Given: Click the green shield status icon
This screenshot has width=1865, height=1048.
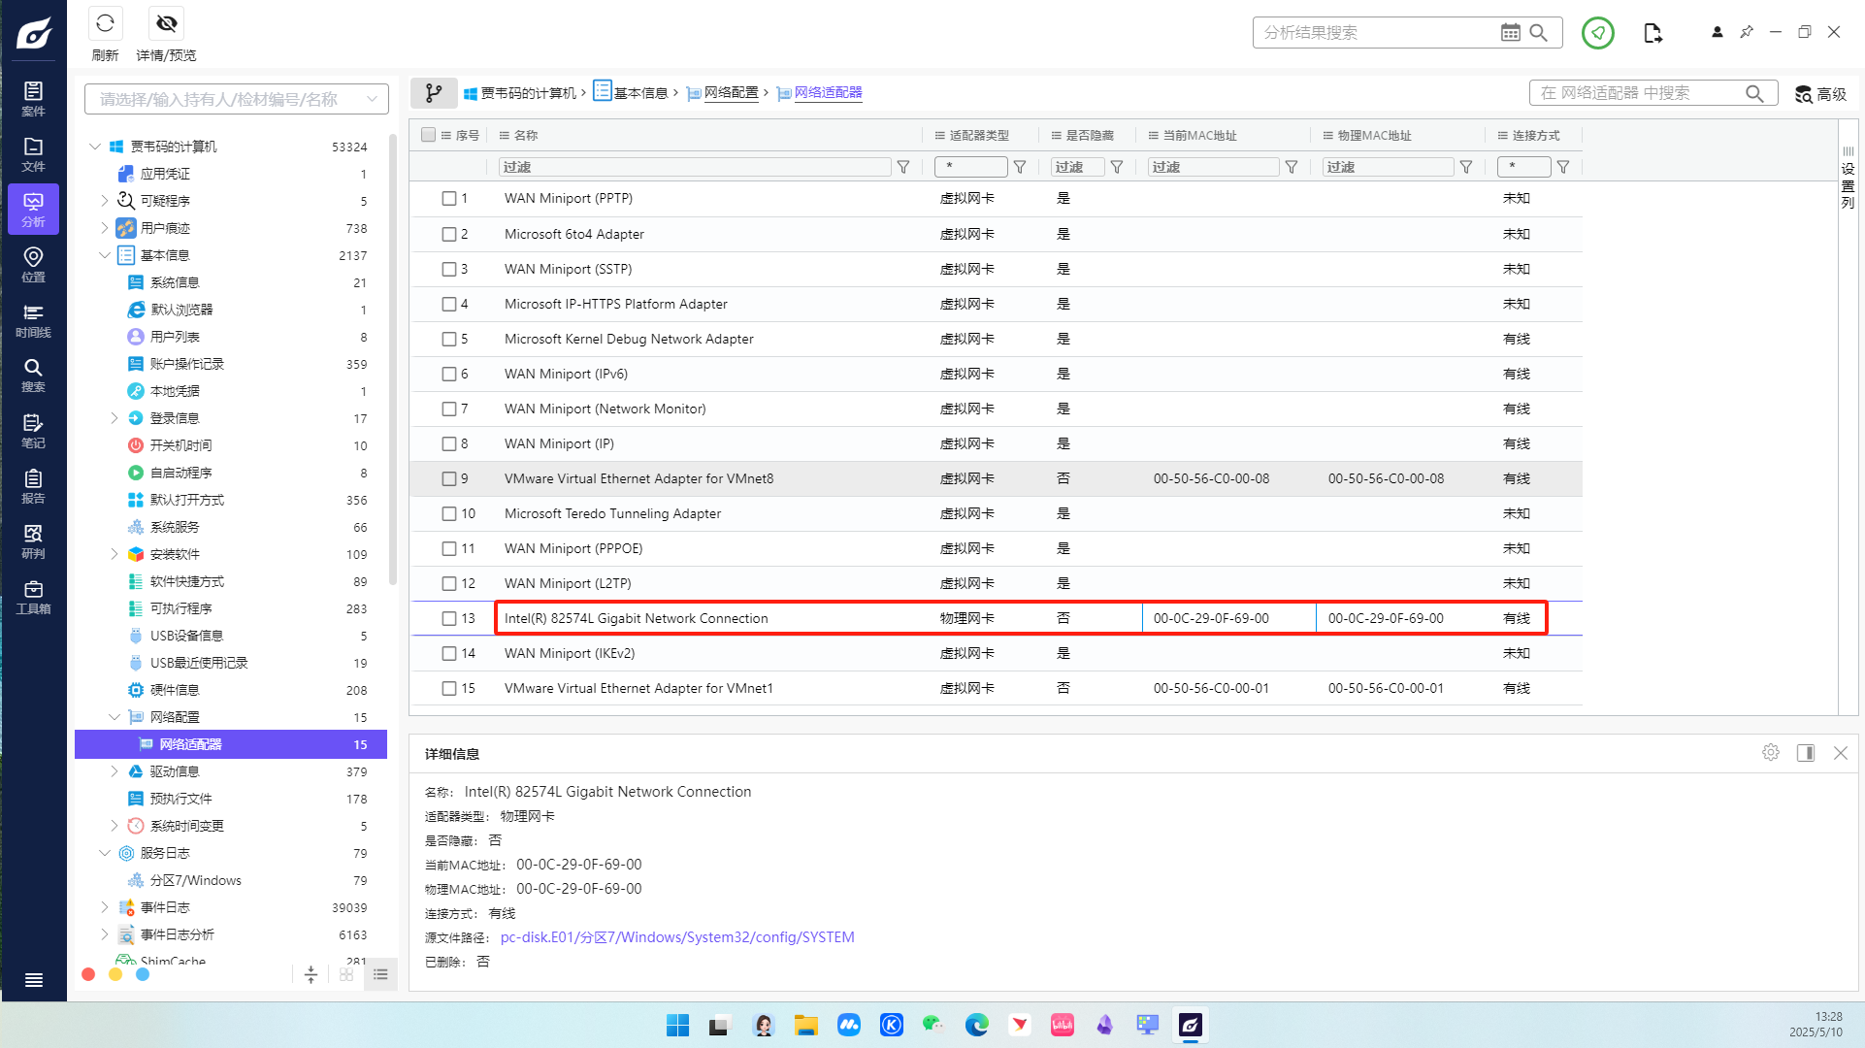Looking at the screenshot, I should [1597, 33].
